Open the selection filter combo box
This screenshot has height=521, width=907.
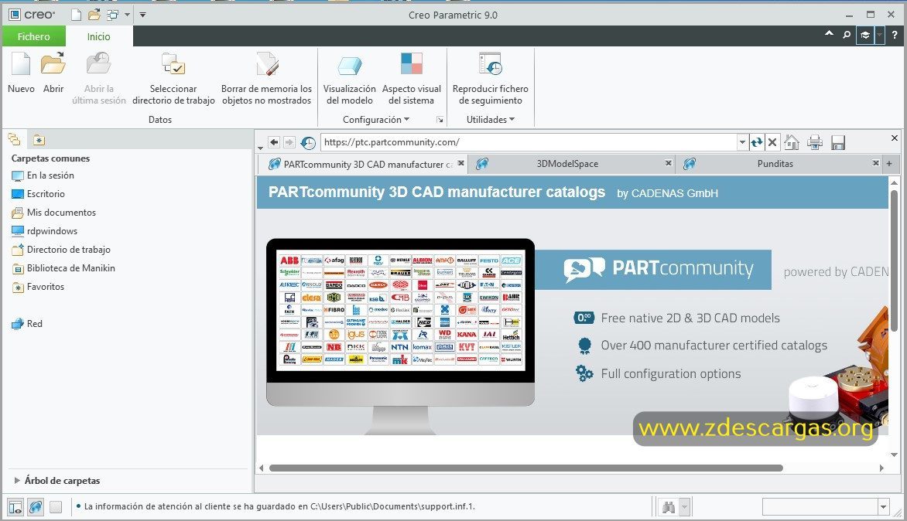point(826,507)
